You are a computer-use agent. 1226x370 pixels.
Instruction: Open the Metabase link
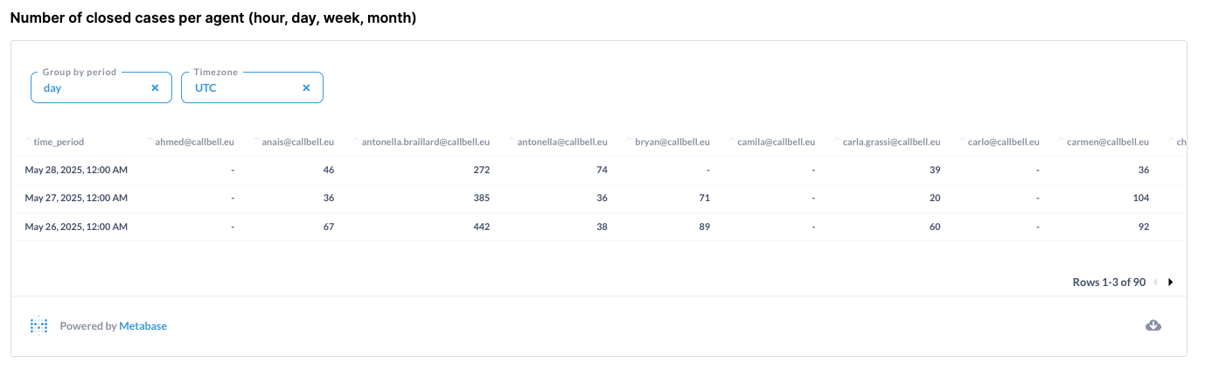tap(143, 325)
